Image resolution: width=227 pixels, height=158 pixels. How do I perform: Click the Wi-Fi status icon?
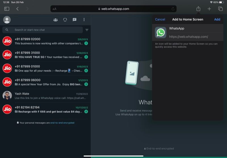point(211,2)
